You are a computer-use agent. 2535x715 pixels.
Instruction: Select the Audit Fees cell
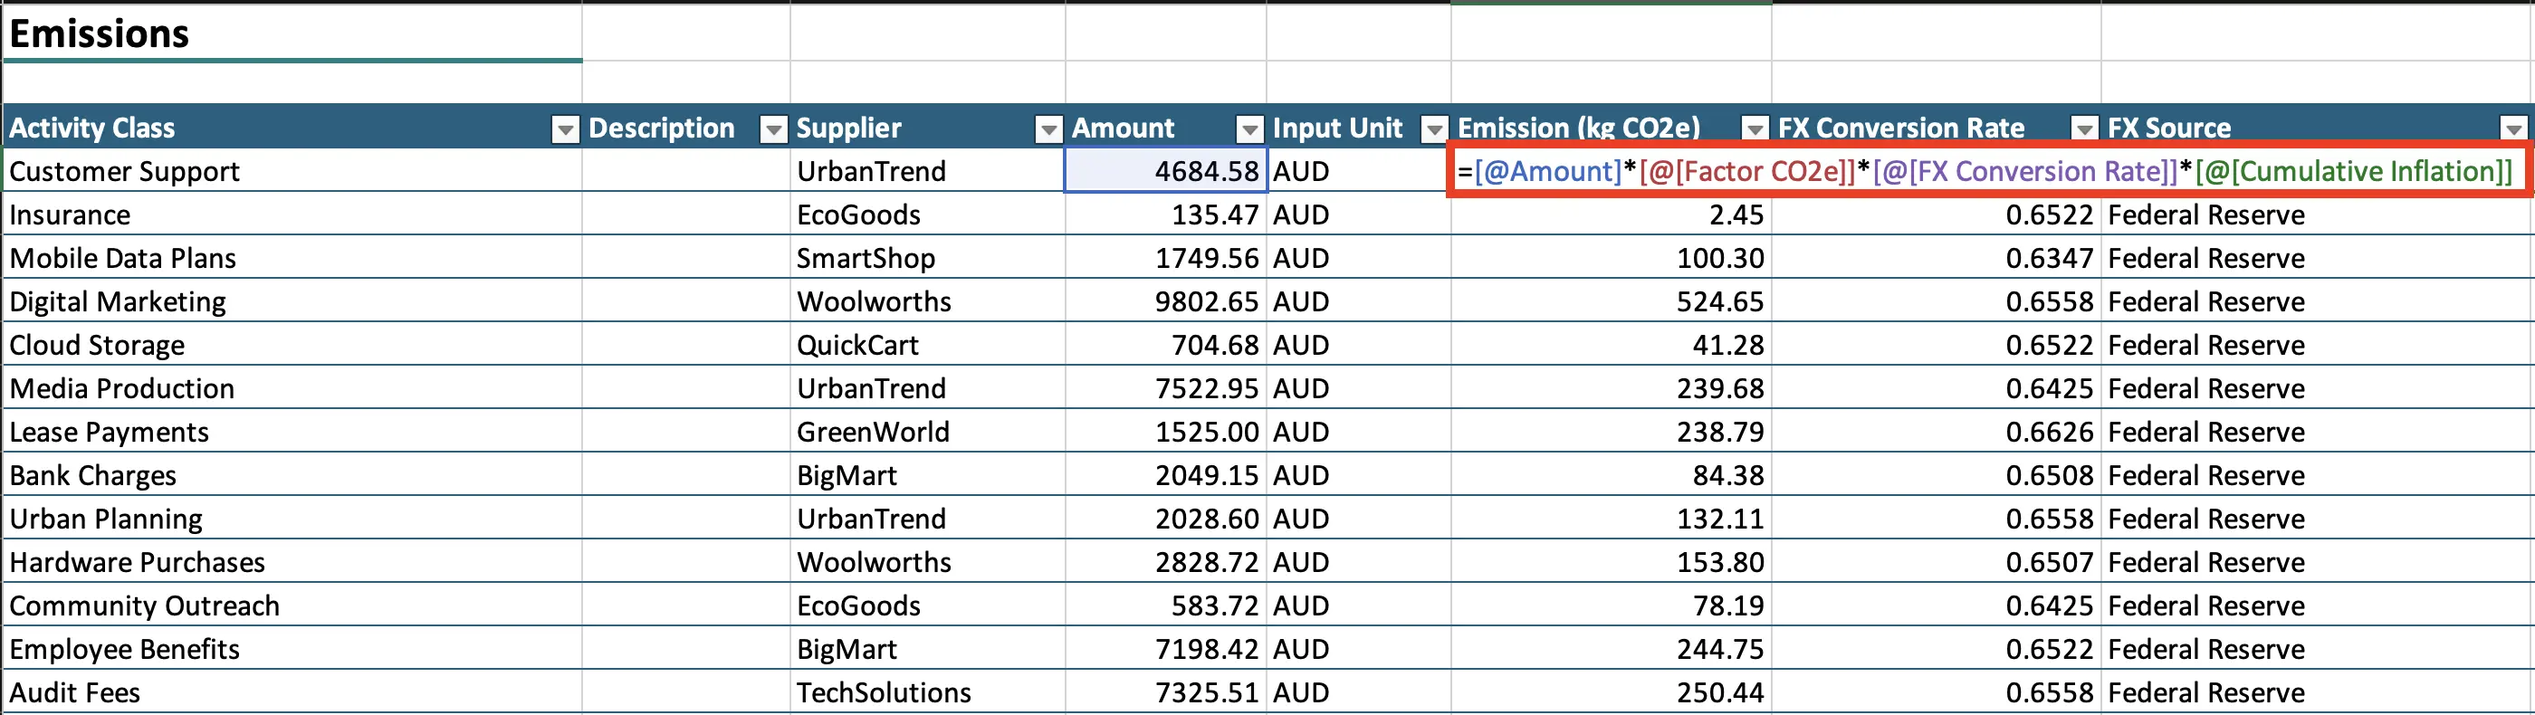pos(292,691)
